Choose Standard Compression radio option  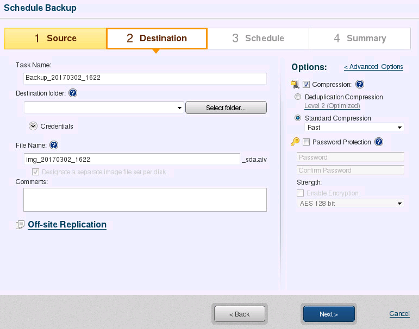click(298, 118)
